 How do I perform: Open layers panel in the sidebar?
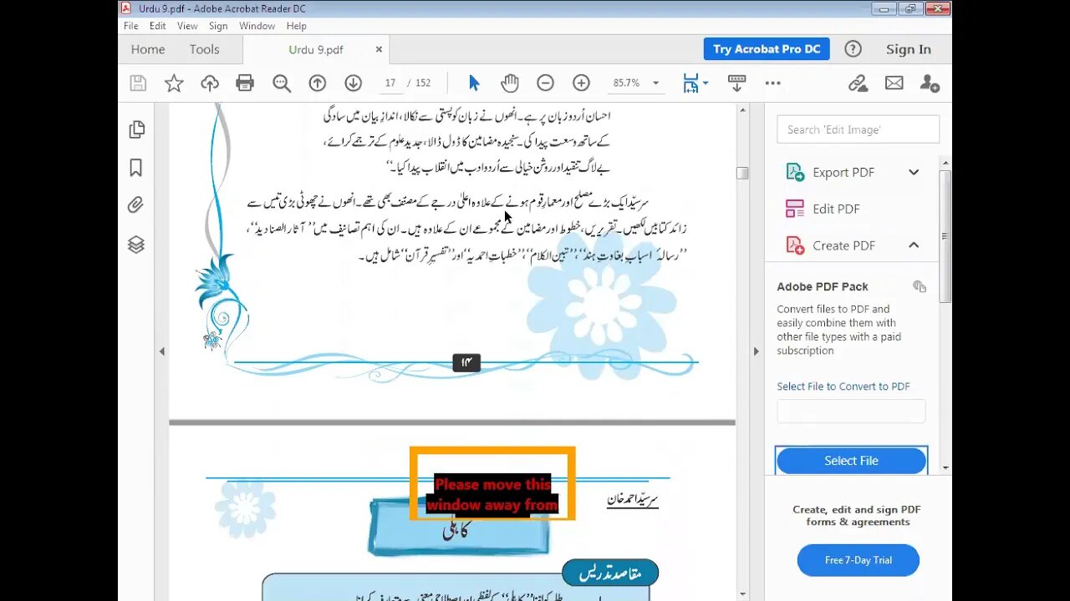pos(136,245)
